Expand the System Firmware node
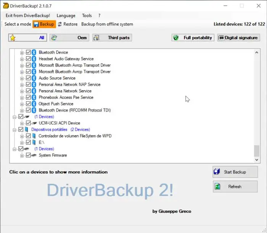The height and width of the screenshot is (233, 267). (x=22, y=155)
